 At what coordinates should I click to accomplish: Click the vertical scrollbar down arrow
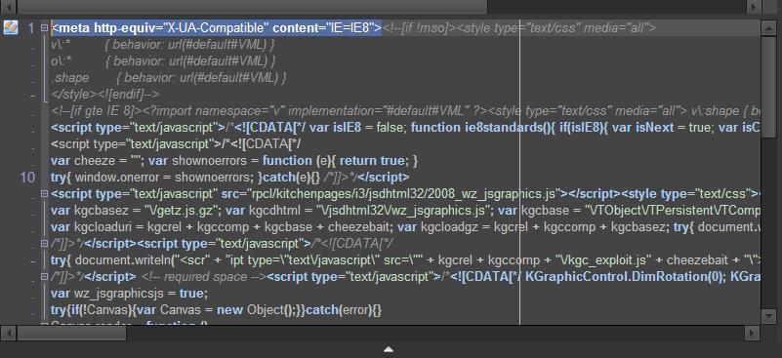click(x=768, y=316)
